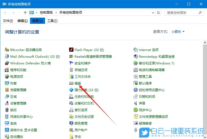Click the 设备管理器 icon
The width and height of the screenshot is (207, 139).
pos(7,103)
